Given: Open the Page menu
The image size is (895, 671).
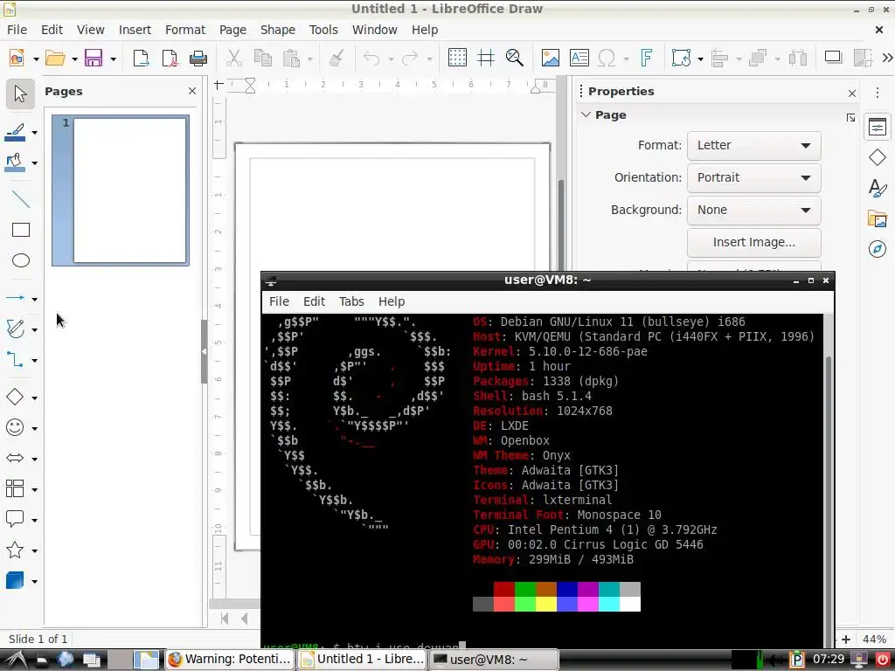Looking at the screenshot, I should click(x=232, y=30).
